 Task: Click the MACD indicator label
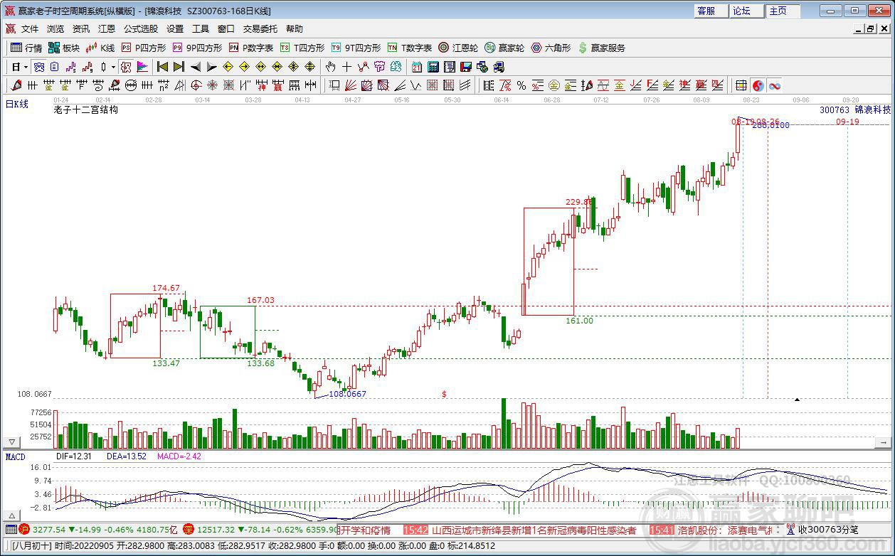pyautogui.click(x=16, y=456)
